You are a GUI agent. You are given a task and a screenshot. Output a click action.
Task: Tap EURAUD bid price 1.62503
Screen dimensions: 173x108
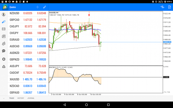click(28, 39)
